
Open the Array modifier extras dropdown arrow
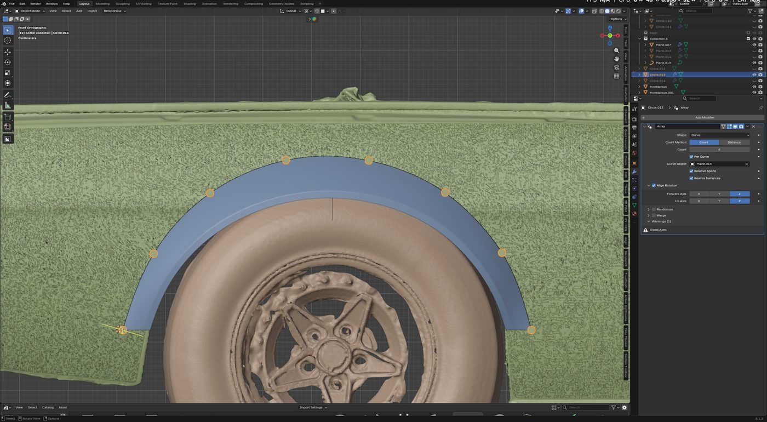click(x=747, y=127)
